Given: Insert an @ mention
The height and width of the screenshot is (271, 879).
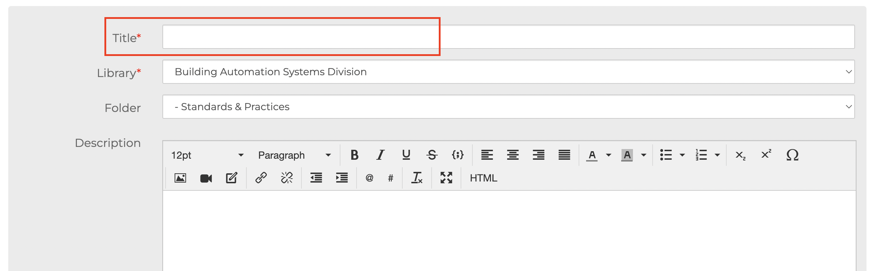Looking at the screenshot, I should pyautogui.click(x=369, y=178).
